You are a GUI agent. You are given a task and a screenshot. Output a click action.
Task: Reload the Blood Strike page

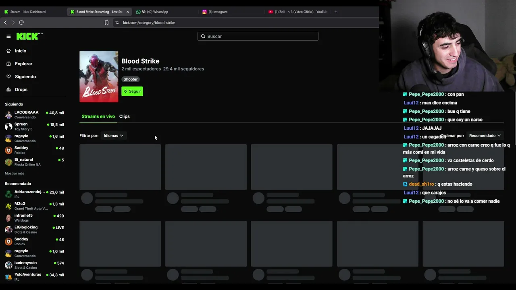point(21,23)
